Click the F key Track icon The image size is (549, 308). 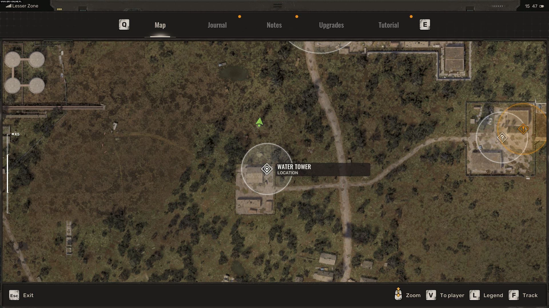coord(514,295)
